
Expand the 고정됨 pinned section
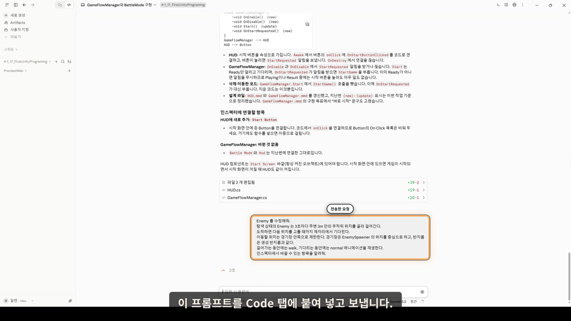tap(11, 49)
